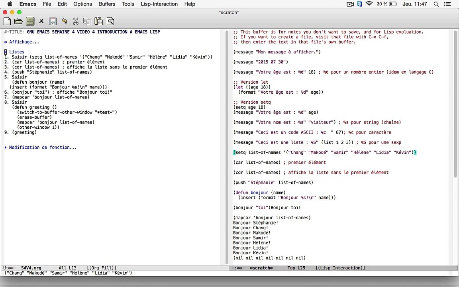This screenshot has height=287, width=459.
Task: Open the Options menu
Action: (82, 4)
